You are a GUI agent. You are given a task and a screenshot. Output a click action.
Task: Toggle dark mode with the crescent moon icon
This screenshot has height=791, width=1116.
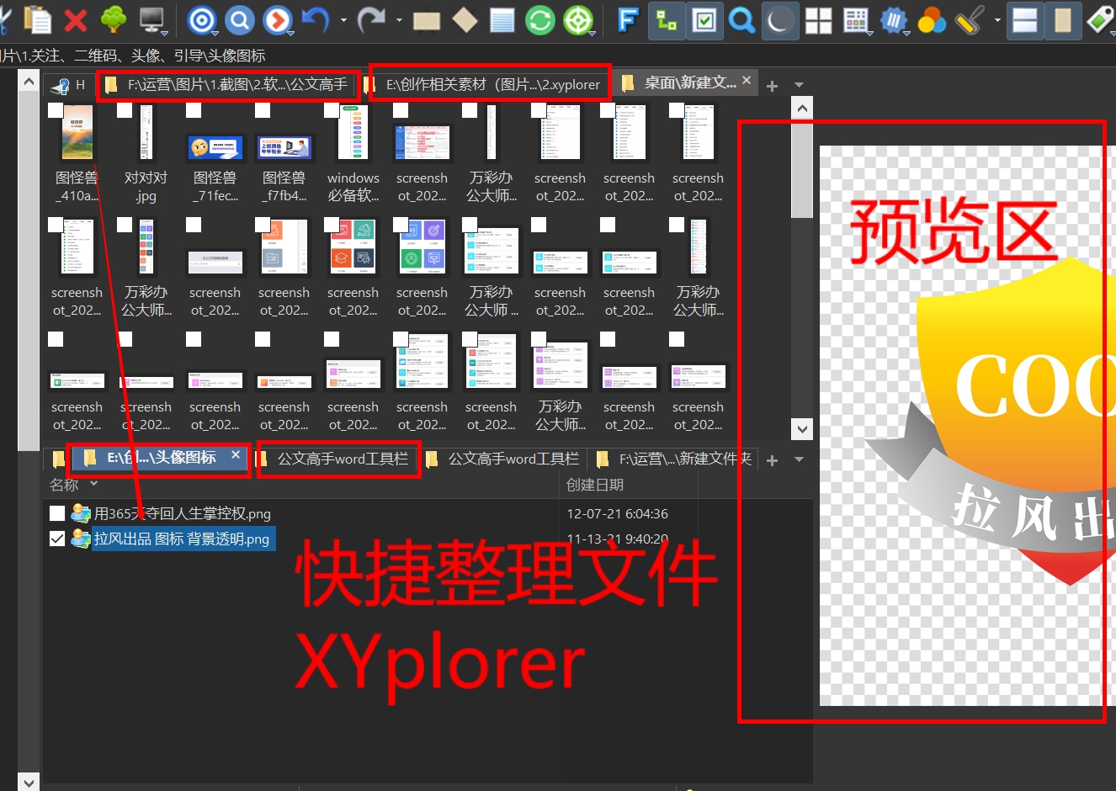tap(779, 21)
